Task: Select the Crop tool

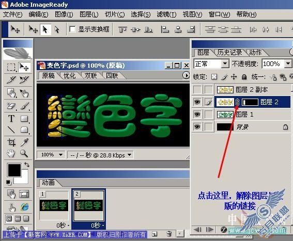Action: point(11,142)
